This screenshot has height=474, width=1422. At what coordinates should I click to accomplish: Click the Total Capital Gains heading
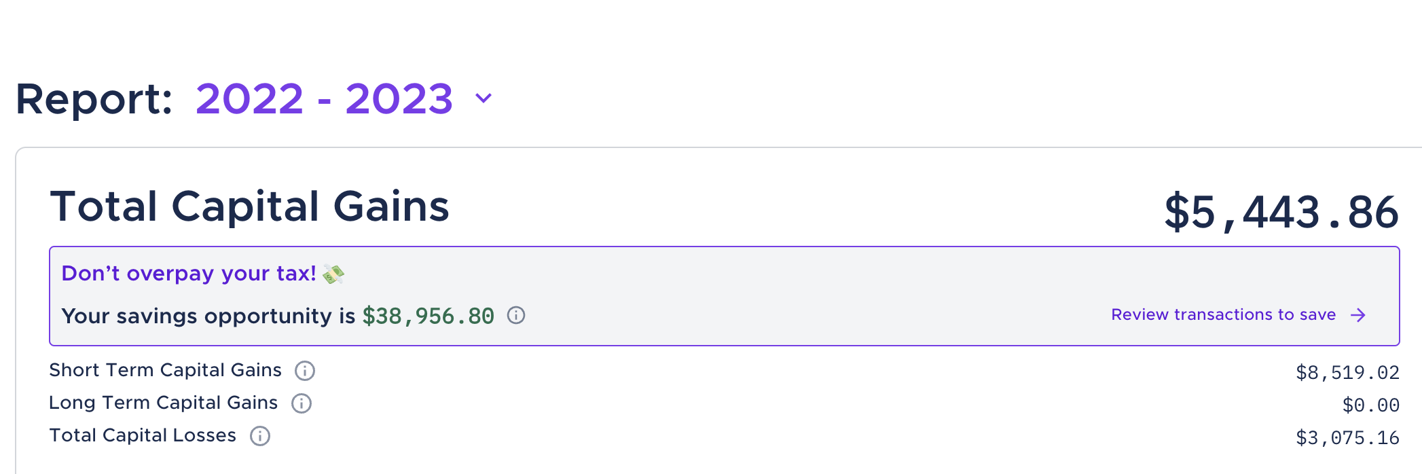249,206
